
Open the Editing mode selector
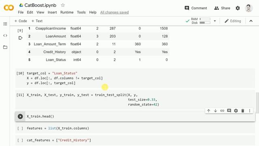(x=233, y=21)
